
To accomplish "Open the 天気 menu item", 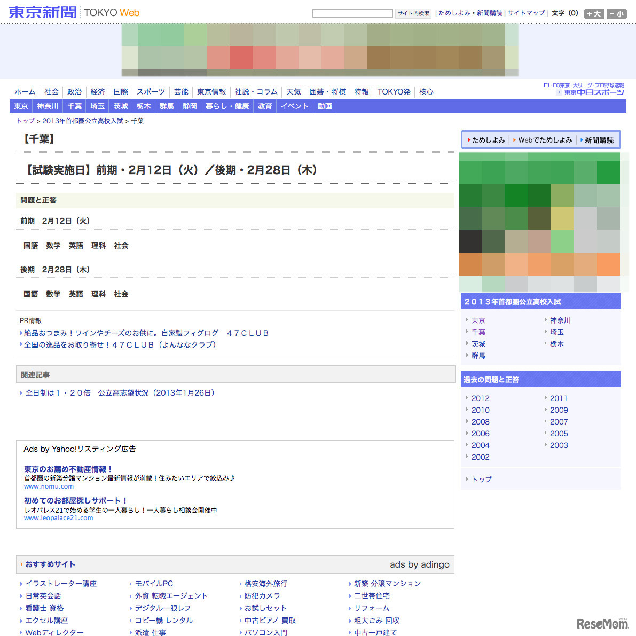I will [x=294, y=92].
